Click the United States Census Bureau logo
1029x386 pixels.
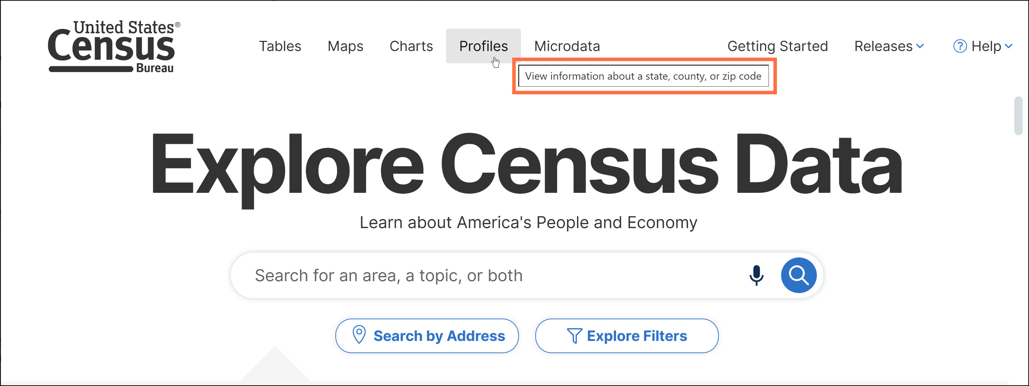pos(113,46)
